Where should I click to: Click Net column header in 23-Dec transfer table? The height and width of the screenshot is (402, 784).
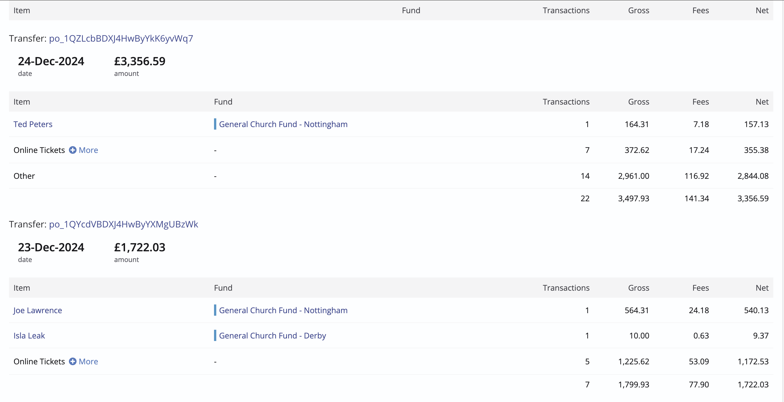pos(762,288)
